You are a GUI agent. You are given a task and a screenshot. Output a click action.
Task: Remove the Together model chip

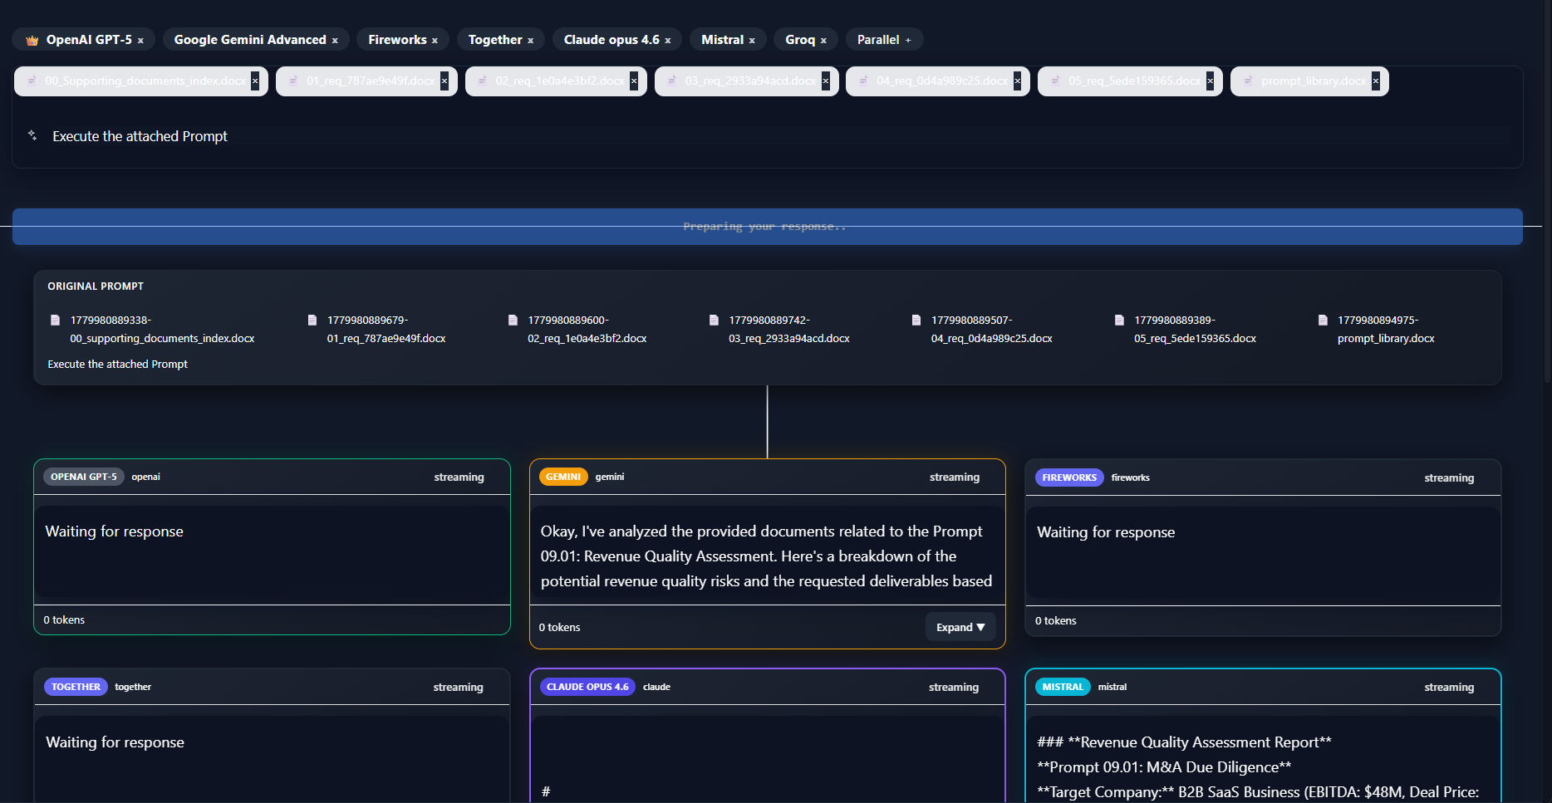pyautogui.click(x=530, y=41)
